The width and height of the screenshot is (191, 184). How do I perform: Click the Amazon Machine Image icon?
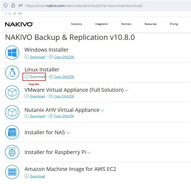12,172
